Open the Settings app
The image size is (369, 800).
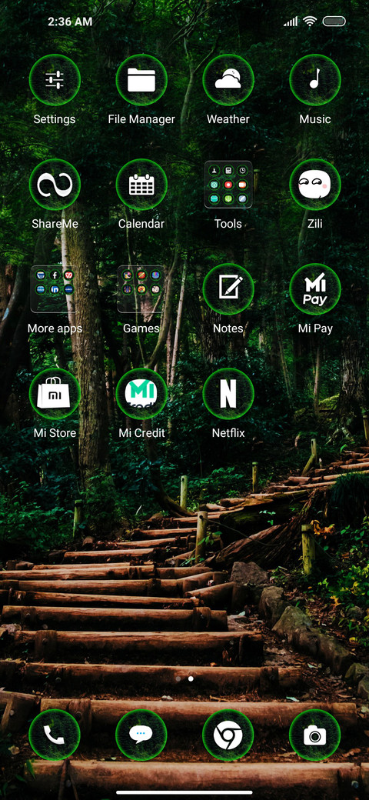(x=55, y=80)
